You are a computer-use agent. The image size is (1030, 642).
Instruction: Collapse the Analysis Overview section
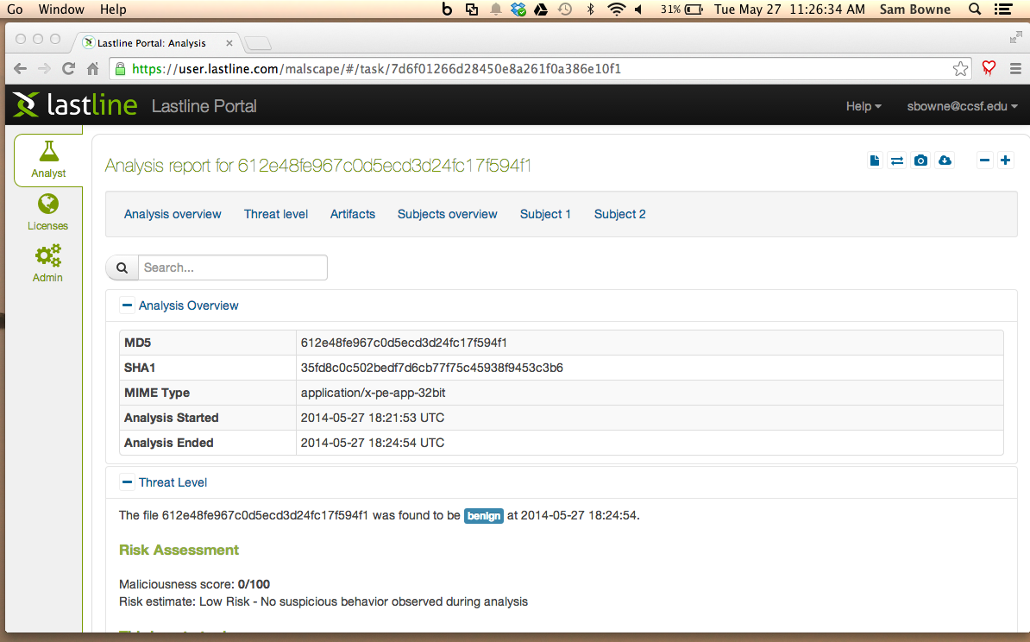[x=127, y=305]
